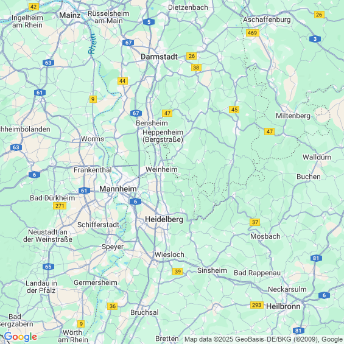Click the Darmstadt city label
Image resolution: width=344 pixels, height=344 pixels.
pyautogui.click(x=160, y=57)
